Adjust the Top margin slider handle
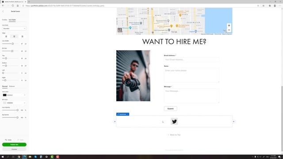The width and height of the screenshot is (283, 159). coord(6,58)
